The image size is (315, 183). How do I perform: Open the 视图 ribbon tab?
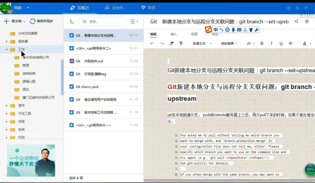(x=194, y=34)
